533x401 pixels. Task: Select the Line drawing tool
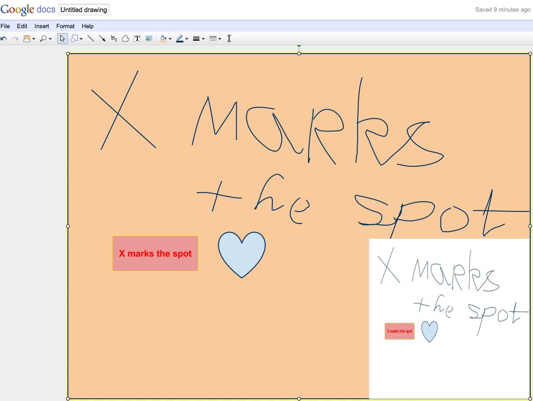tap(91, 38)
